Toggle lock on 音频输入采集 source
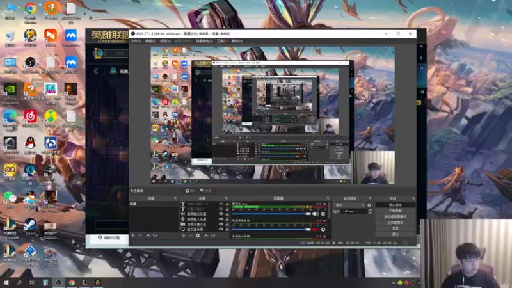The image size is (512, 288). click(227, 219)
